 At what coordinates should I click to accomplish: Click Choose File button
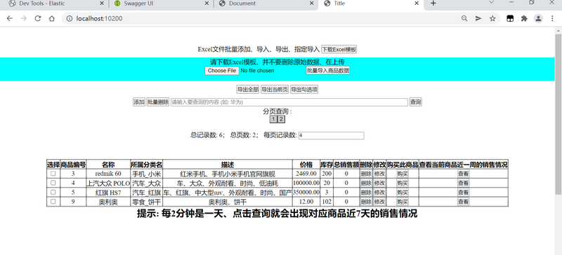pos(222,71)
